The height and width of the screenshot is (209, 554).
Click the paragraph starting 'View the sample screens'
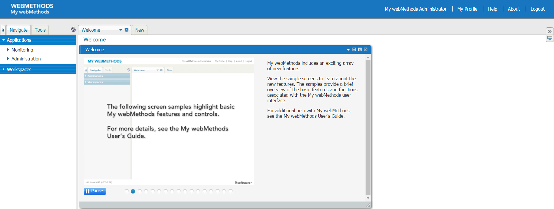click(312, 90)
